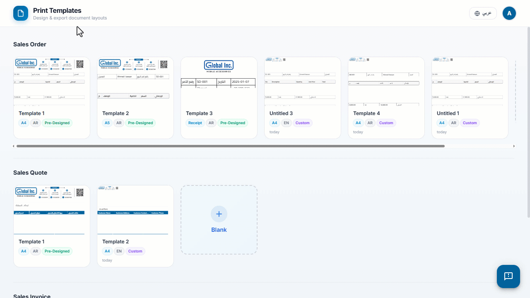The height and width of the screenshot is (298, 530).
Task: Open Sales Order Template 1 thumbnail
Action: [x=52, y=82]
